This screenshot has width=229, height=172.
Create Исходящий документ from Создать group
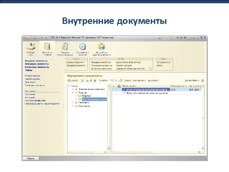(x=76, y=65)
